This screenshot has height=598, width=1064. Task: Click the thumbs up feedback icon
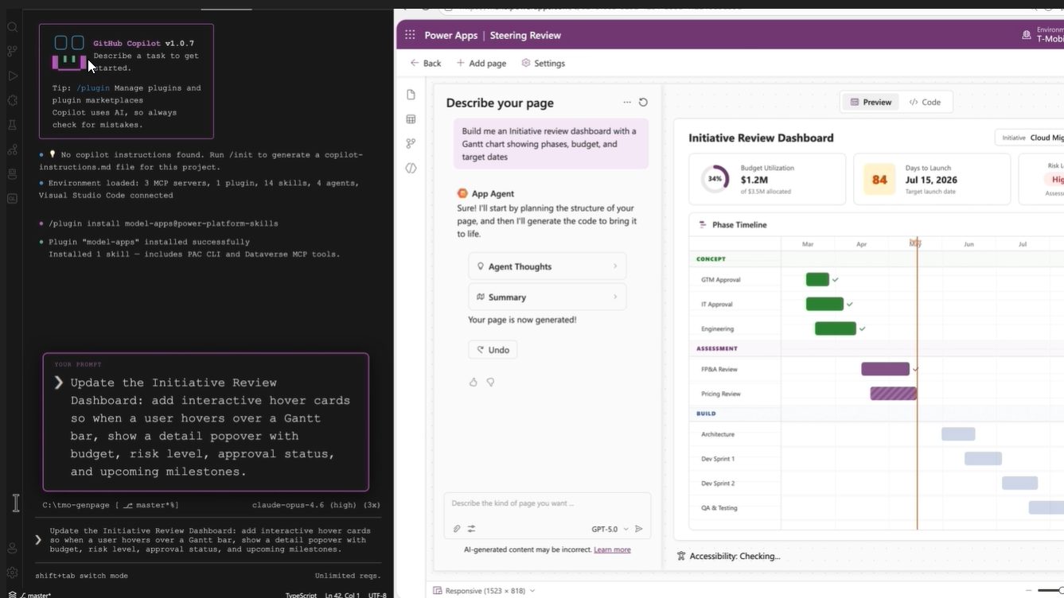pyautogui.click(x=474, y=382)
